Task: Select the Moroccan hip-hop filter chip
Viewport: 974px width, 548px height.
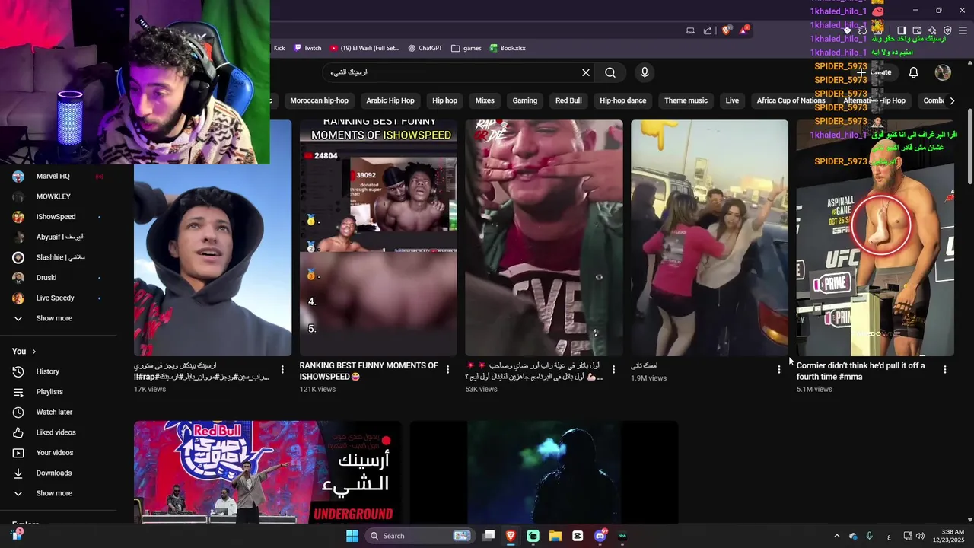Action: coord(319,100)
